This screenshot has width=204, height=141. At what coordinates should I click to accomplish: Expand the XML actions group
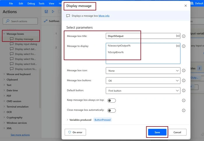[4, 128]
